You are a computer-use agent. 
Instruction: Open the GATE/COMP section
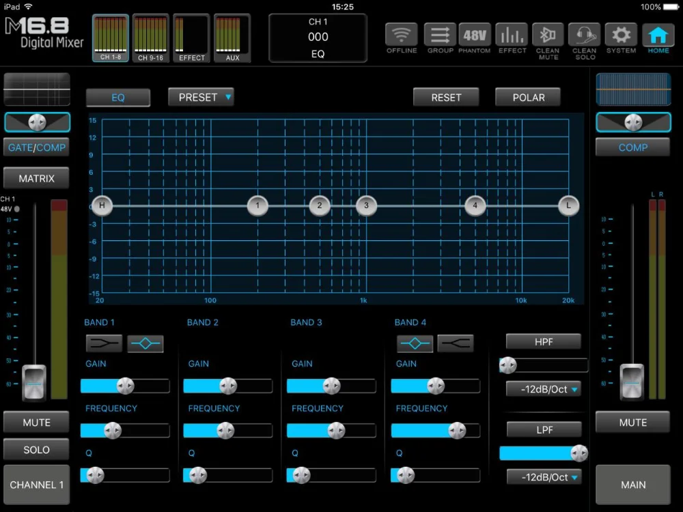(37, 147)
